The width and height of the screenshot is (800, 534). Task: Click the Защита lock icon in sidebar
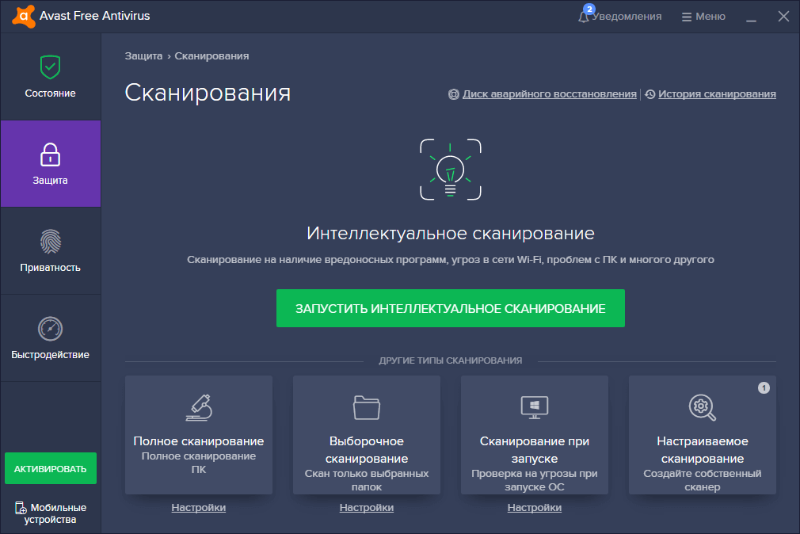point(50,156)
